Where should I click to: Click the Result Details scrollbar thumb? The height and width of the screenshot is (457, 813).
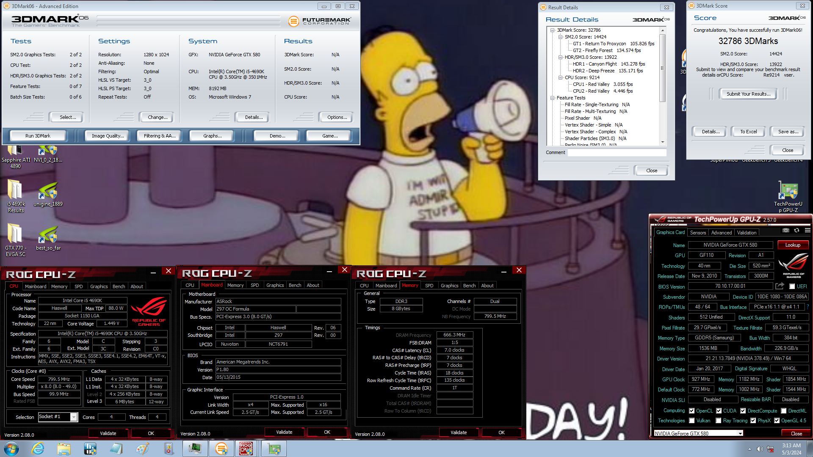[662, 68]
